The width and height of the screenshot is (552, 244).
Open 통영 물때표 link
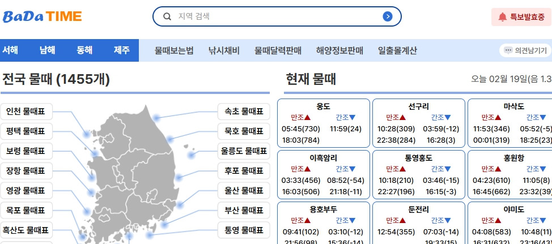pos(244,230)
